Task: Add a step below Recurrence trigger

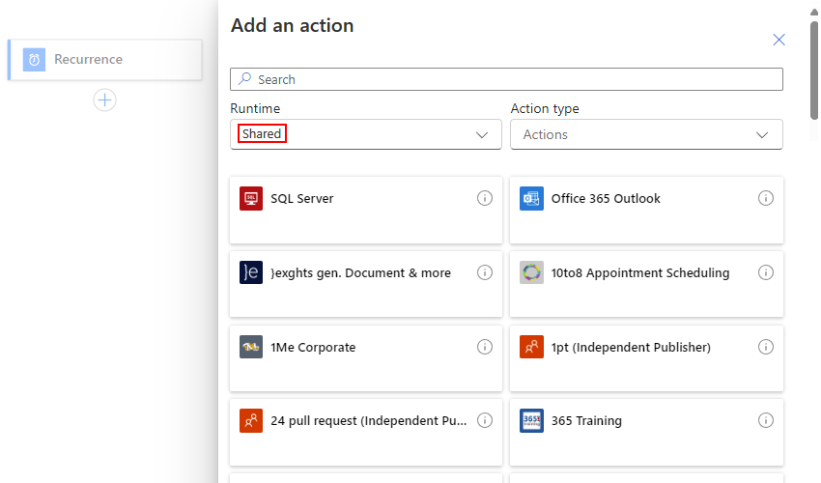Action: [x=104, y=99]
